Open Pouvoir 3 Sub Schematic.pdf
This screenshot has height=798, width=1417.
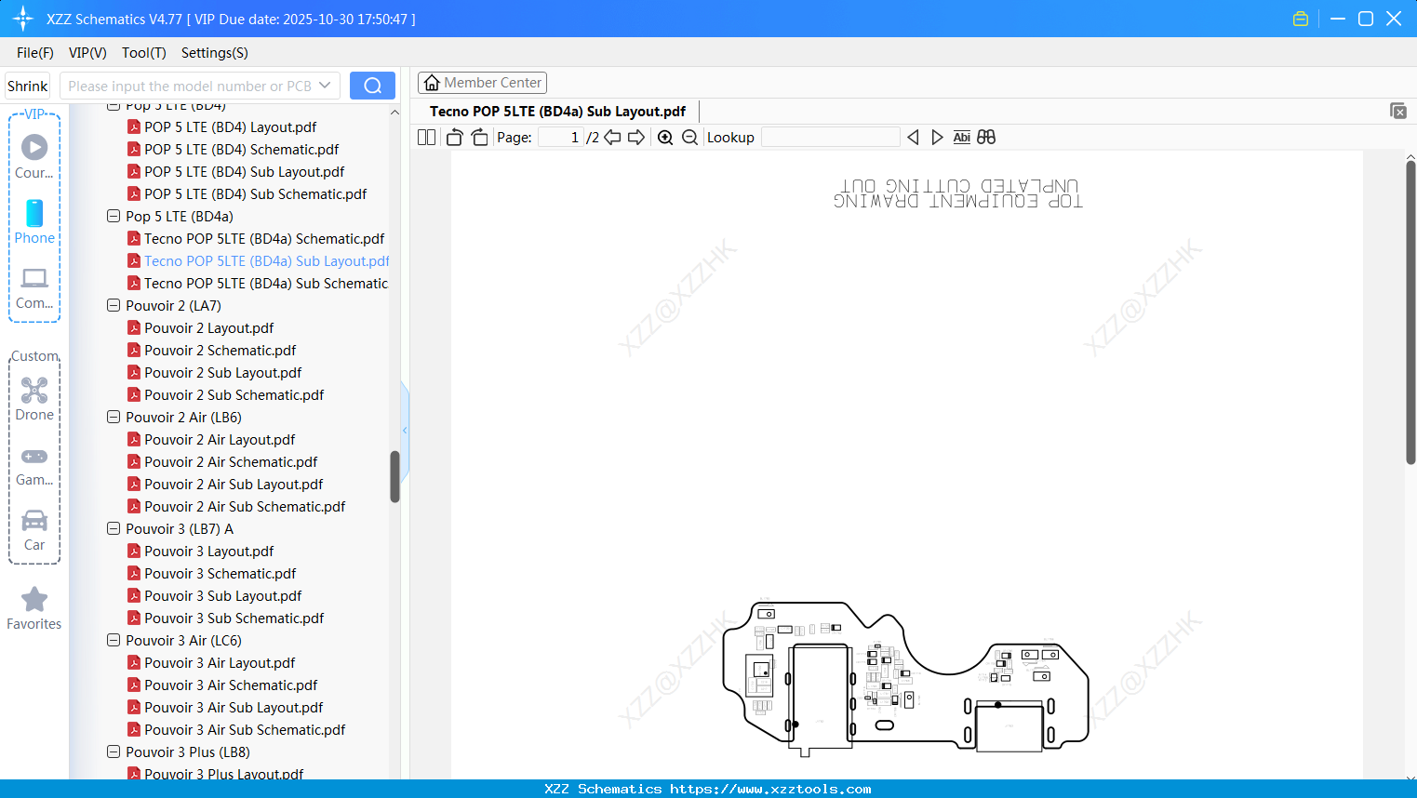(231, 618)
